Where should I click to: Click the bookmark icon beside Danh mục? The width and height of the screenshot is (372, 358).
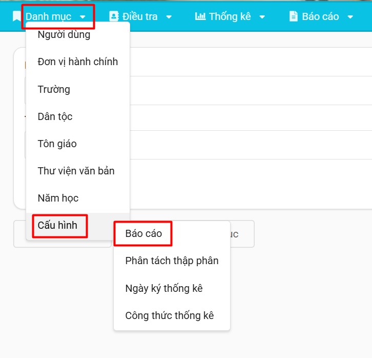pos(17,16)
